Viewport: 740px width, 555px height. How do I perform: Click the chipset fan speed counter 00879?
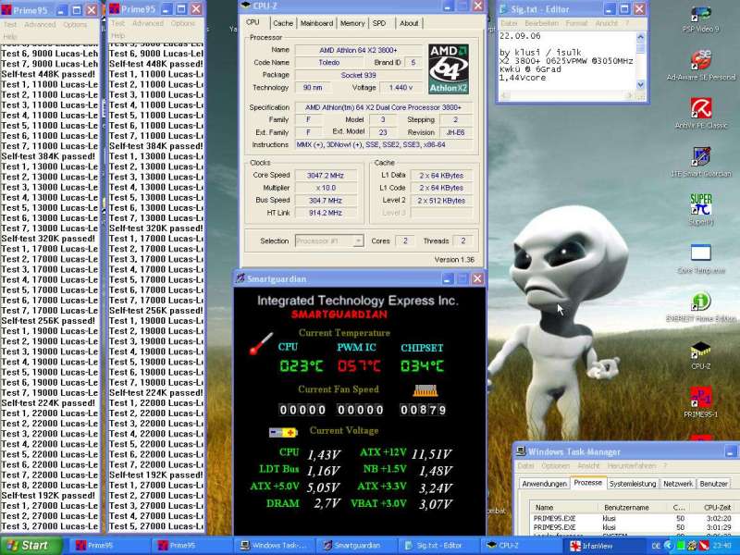(x=423, y=410)
